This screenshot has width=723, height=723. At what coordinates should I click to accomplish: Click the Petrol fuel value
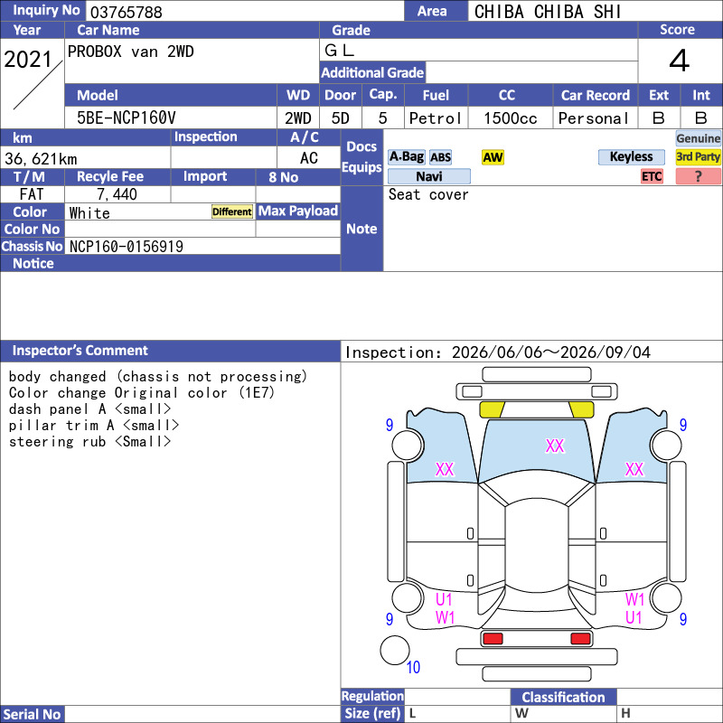(x=436, y=118)
